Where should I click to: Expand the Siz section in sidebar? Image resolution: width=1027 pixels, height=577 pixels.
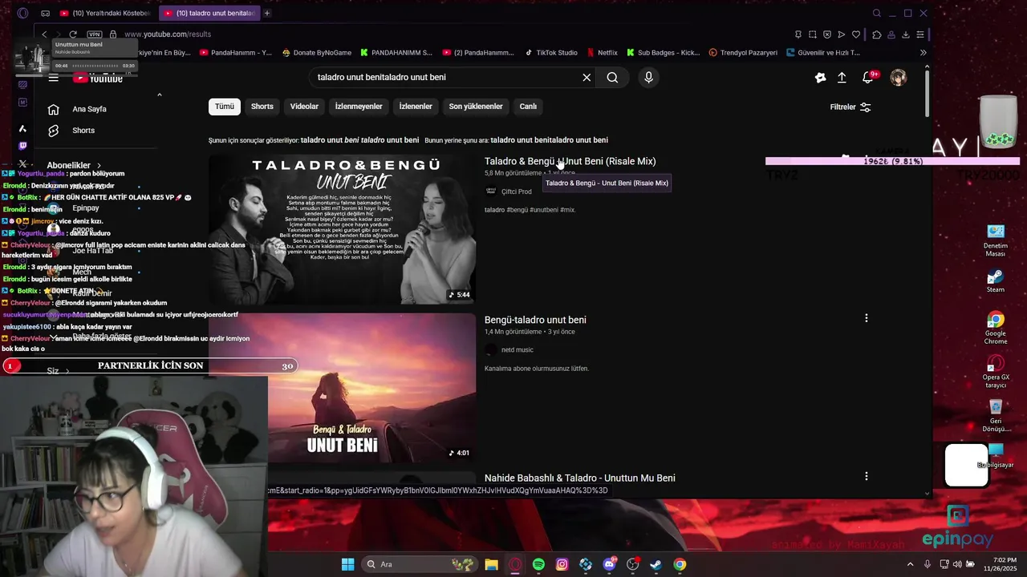59,371
